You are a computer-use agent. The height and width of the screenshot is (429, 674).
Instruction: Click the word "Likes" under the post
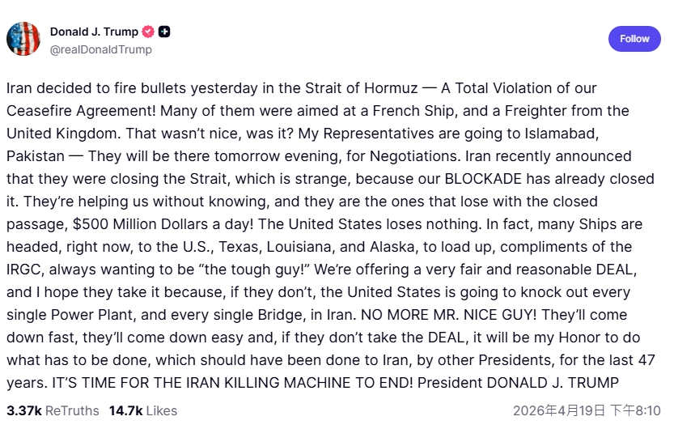point(161,410)
